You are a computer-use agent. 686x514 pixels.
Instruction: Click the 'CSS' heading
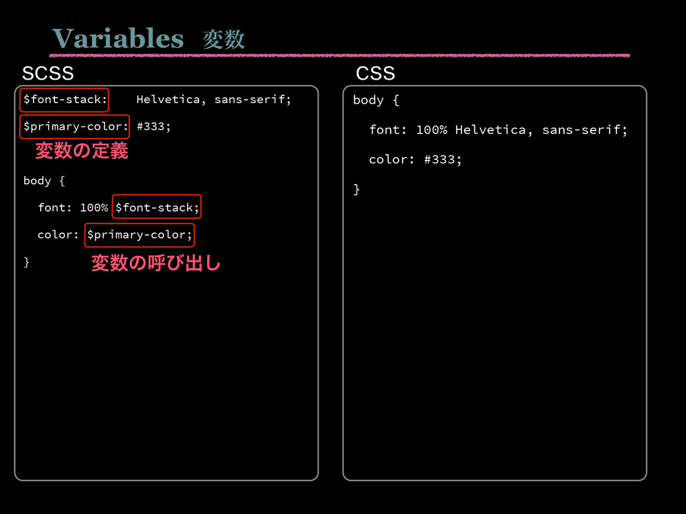tap(375, 74)
